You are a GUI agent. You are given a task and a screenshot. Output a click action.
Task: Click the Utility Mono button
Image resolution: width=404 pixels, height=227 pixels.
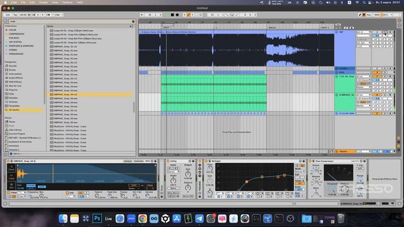(x=173, y=189)
